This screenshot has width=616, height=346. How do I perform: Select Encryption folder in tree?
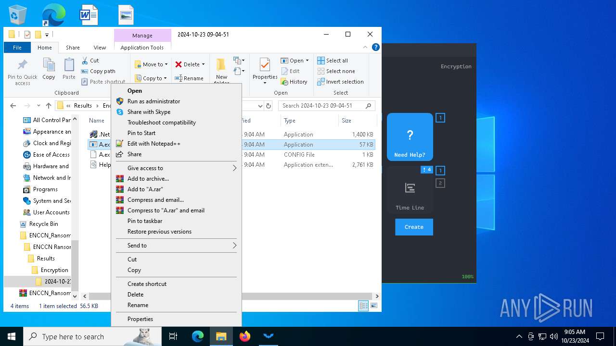(x=54, y=270)
